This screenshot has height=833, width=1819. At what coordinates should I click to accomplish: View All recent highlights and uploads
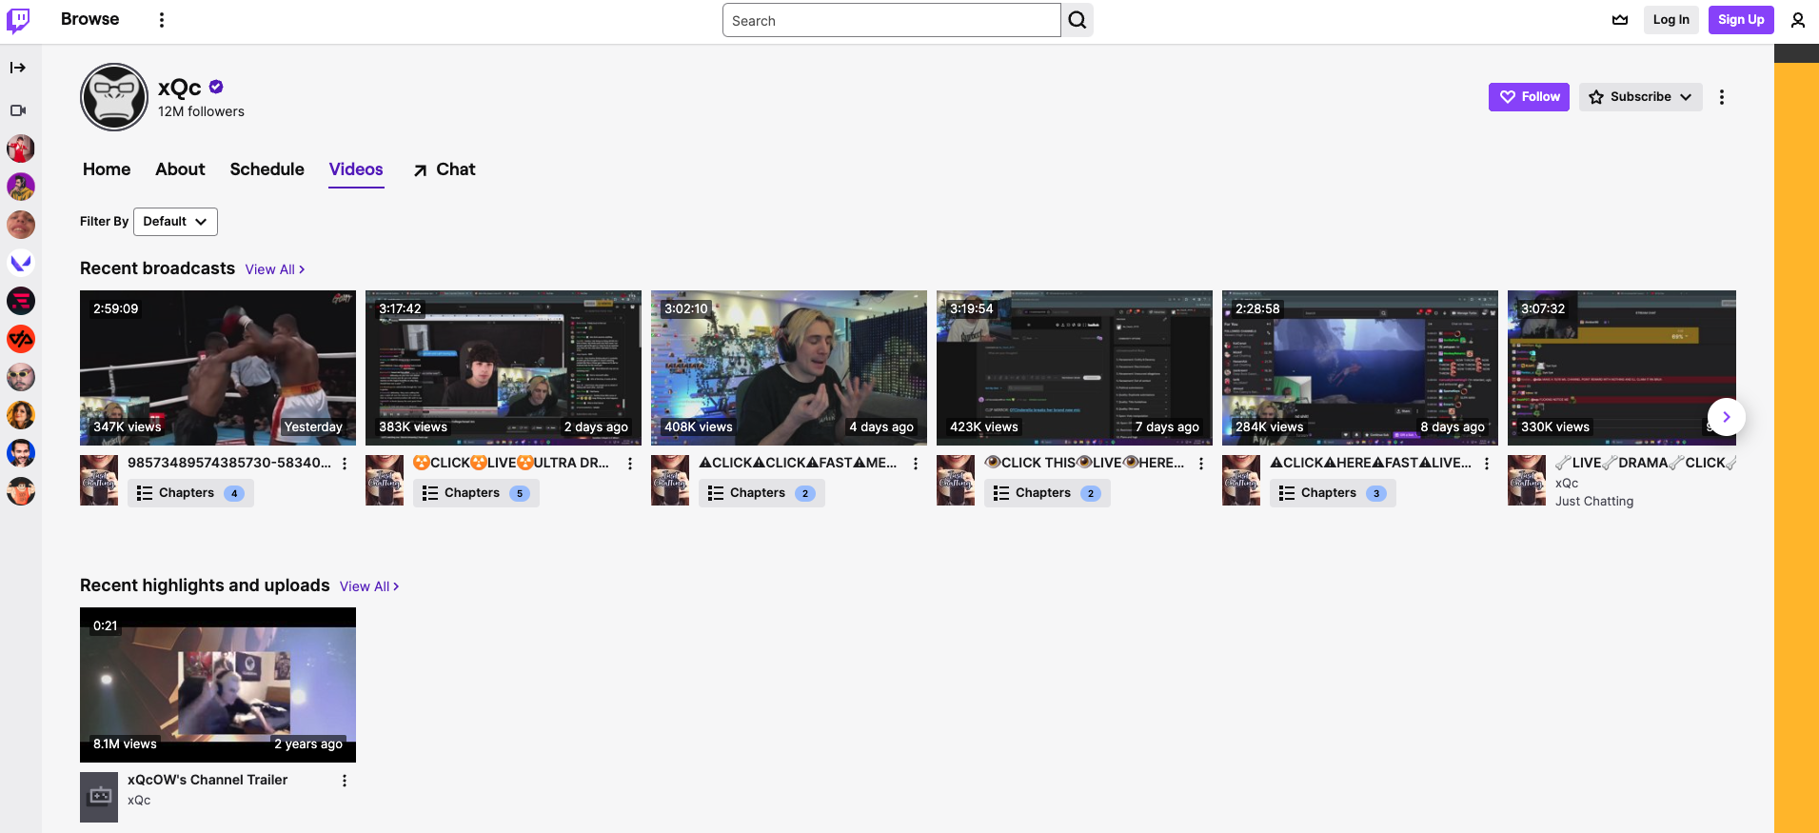click(x=369, y=586)
